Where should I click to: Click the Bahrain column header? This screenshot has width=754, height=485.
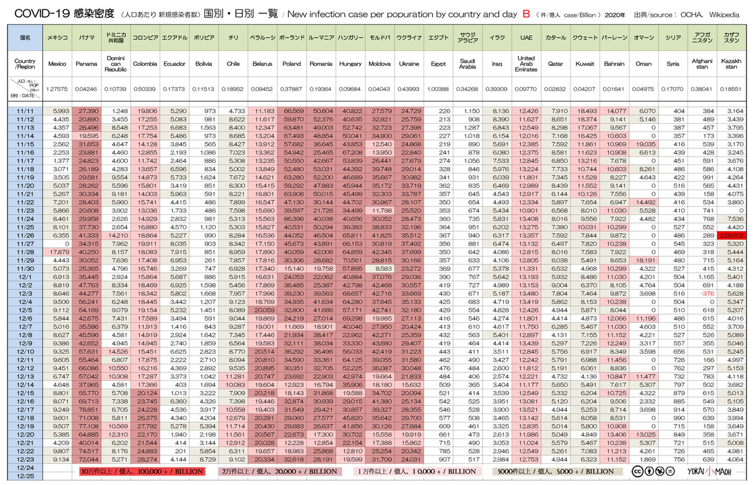coord(615,63)
